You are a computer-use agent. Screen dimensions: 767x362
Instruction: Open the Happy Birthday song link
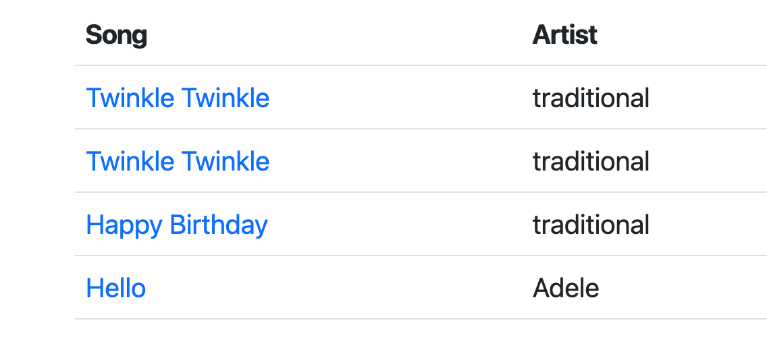pos(177,225)
